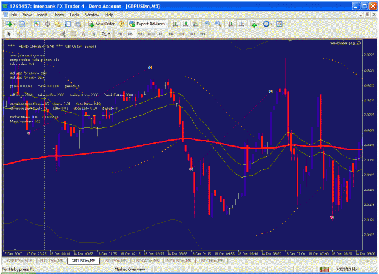Expand the New Chart dropdown arrow

click(14, 24)
